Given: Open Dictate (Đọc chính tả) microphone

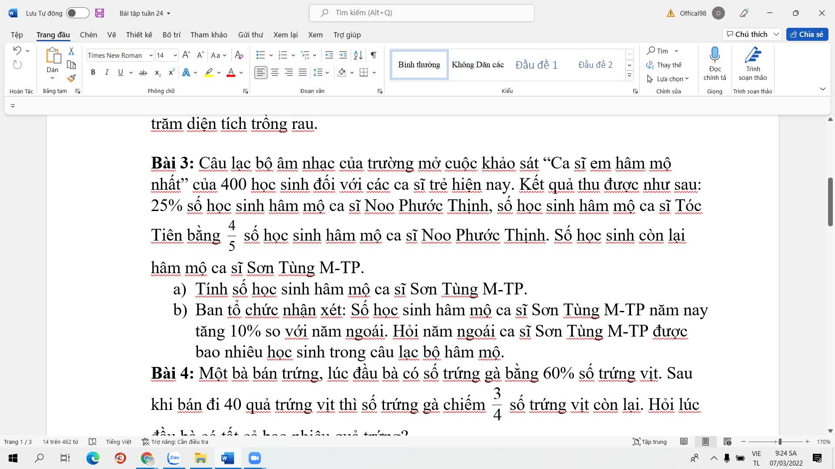Looking at the screenshot, I should pos(715,64).
